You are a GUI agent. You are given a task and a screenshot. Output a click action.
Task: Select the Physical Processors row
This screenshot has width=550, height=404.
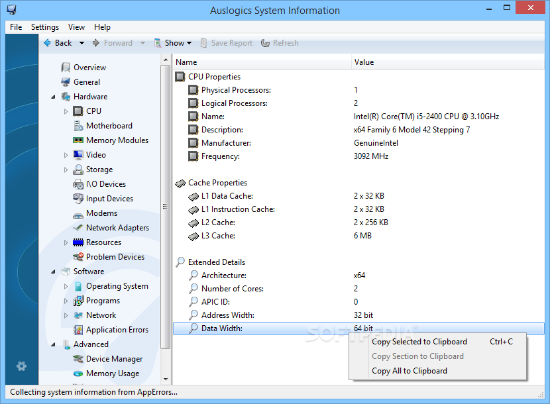pos(358,90)
